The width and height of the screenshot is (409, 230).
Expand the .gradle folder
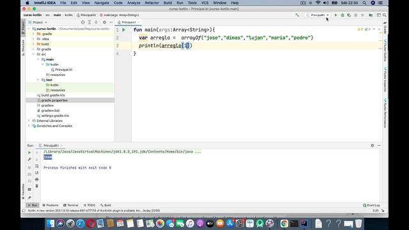pos(33,34)
